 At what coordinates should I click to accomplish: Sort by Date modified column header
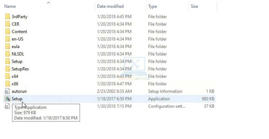point(110,6)
